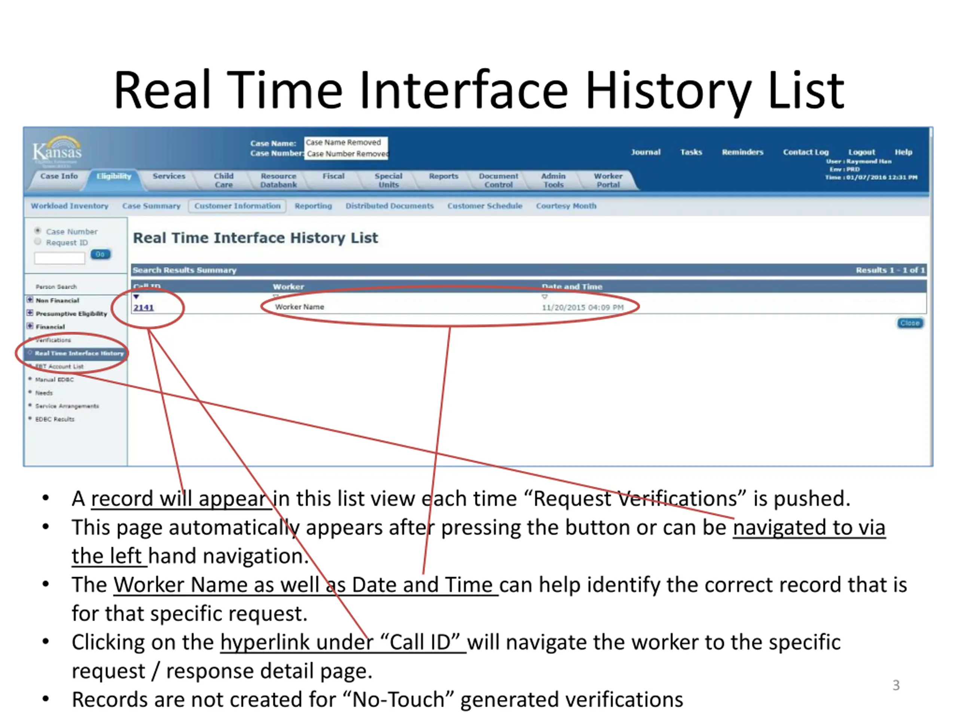Viewport: 958px width, 718px height.
Task: Click the Logout link
Action: [x=862, y=152]
